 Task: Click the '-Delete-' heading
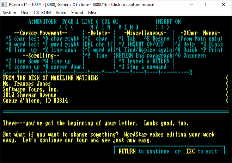pyautogui.click(x=99, y=33)
